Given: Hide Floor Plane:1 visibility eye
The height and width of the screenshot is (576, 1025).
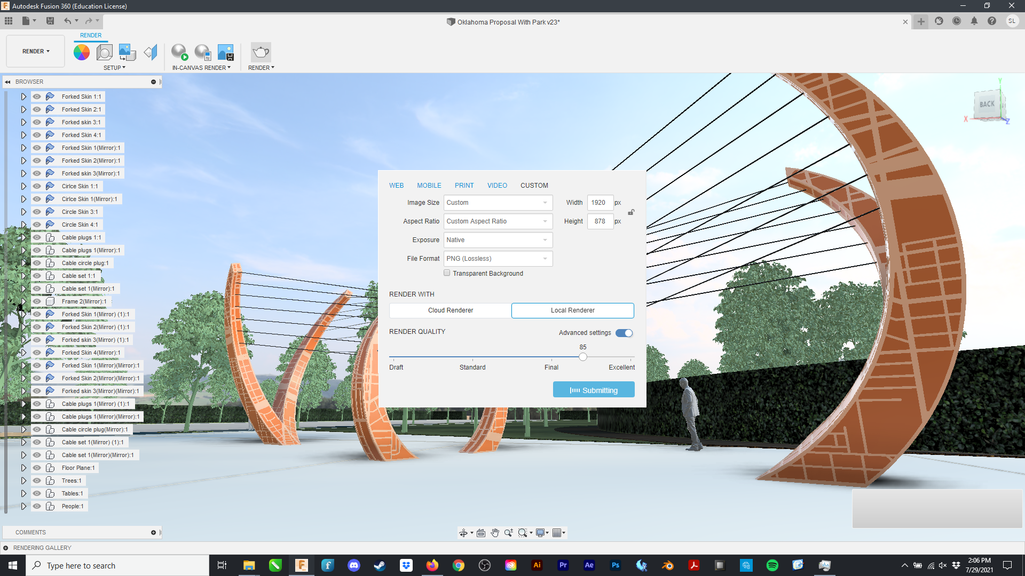Looking at the screenshot, I should 37,468.
